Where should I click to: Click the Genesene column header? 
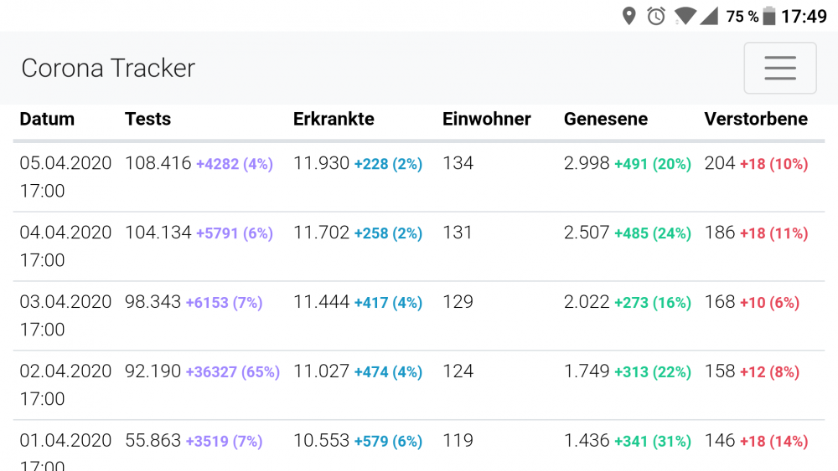(606, 119)
